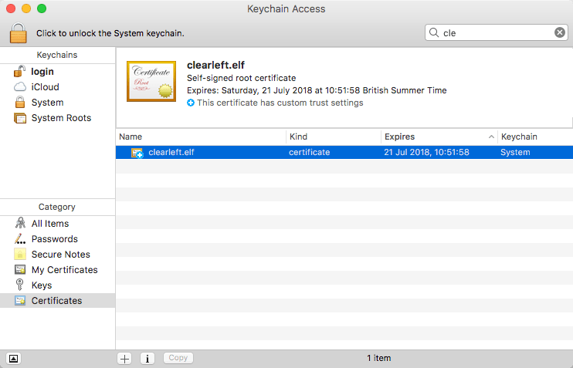Click the 'clearleft.elf' heading in details pane
573x368 pixels.
(x=215, y=65)
